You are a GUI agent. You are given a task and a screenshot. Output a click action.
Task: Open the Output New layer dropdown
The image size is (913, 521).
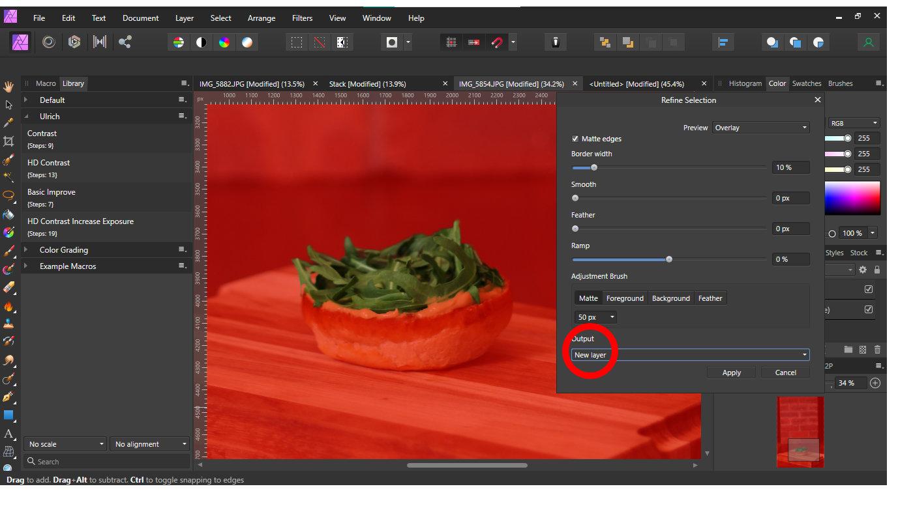pyautogui.click(x=691, y=355)
